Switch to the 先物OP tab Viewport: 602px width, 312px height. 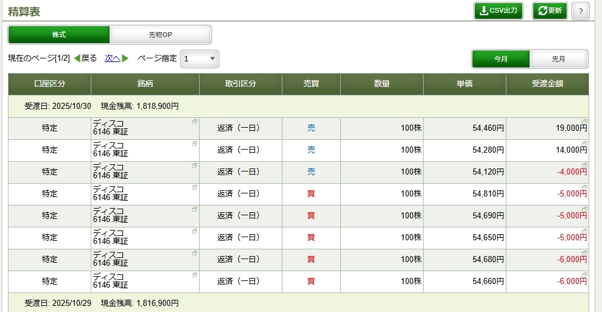pos(160,35)
